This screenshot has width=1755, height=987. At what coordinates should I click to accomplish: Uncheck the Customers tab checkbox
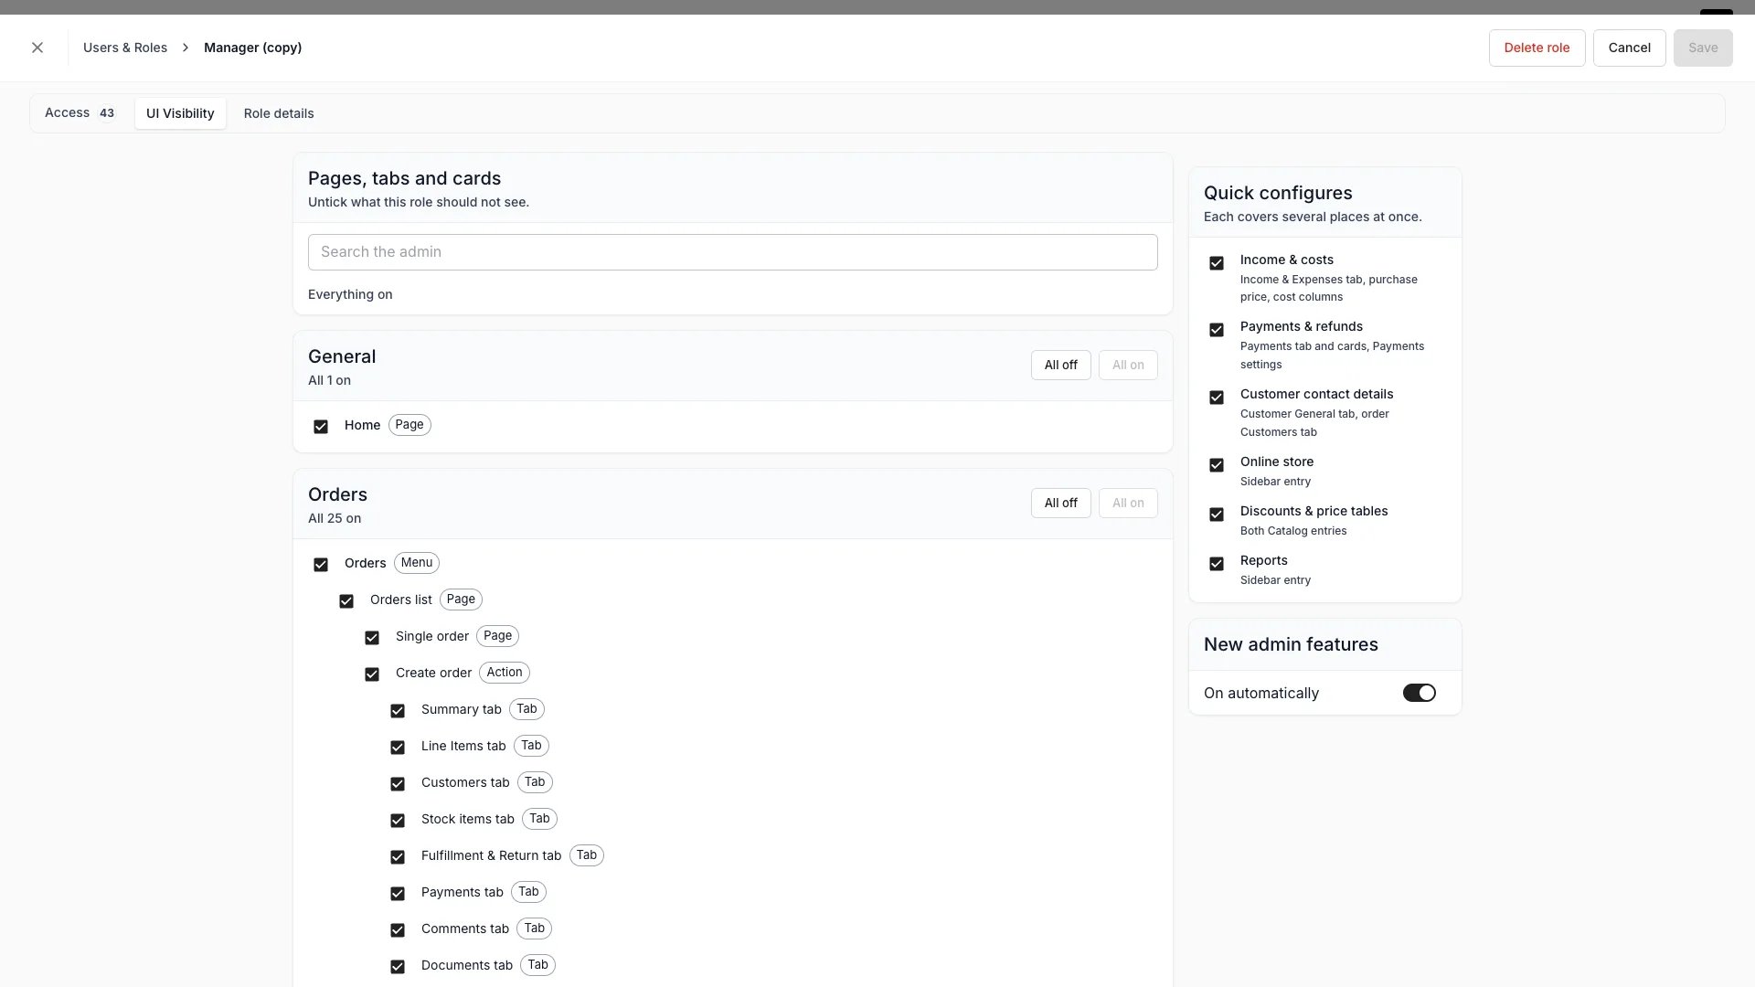pos(398,784)
